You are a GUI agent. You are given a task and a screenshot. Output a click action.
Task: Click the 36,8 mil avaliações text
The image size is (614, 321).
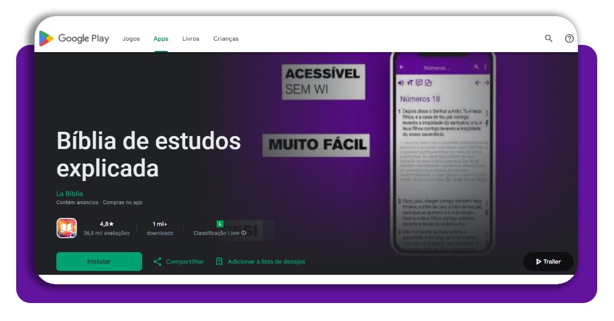pyautogui.click(x=107, y=233)
